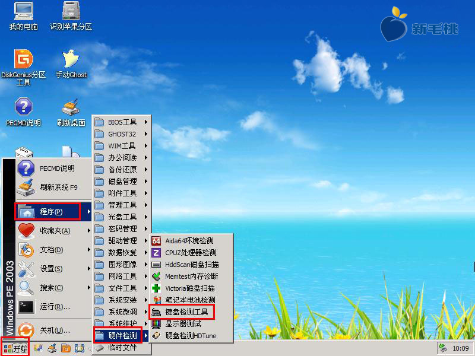Expand 网络工具 program folder
This screenshot has width=475, height=356.
pyautogui.click(x=122, y=276)
